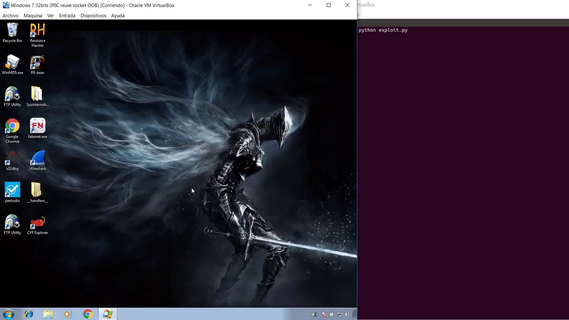This screenshot has width=569, height=320.
Task: Select the Google Chrome desktop shortcut
Action: pyautogui.click(x=12, y=131)
